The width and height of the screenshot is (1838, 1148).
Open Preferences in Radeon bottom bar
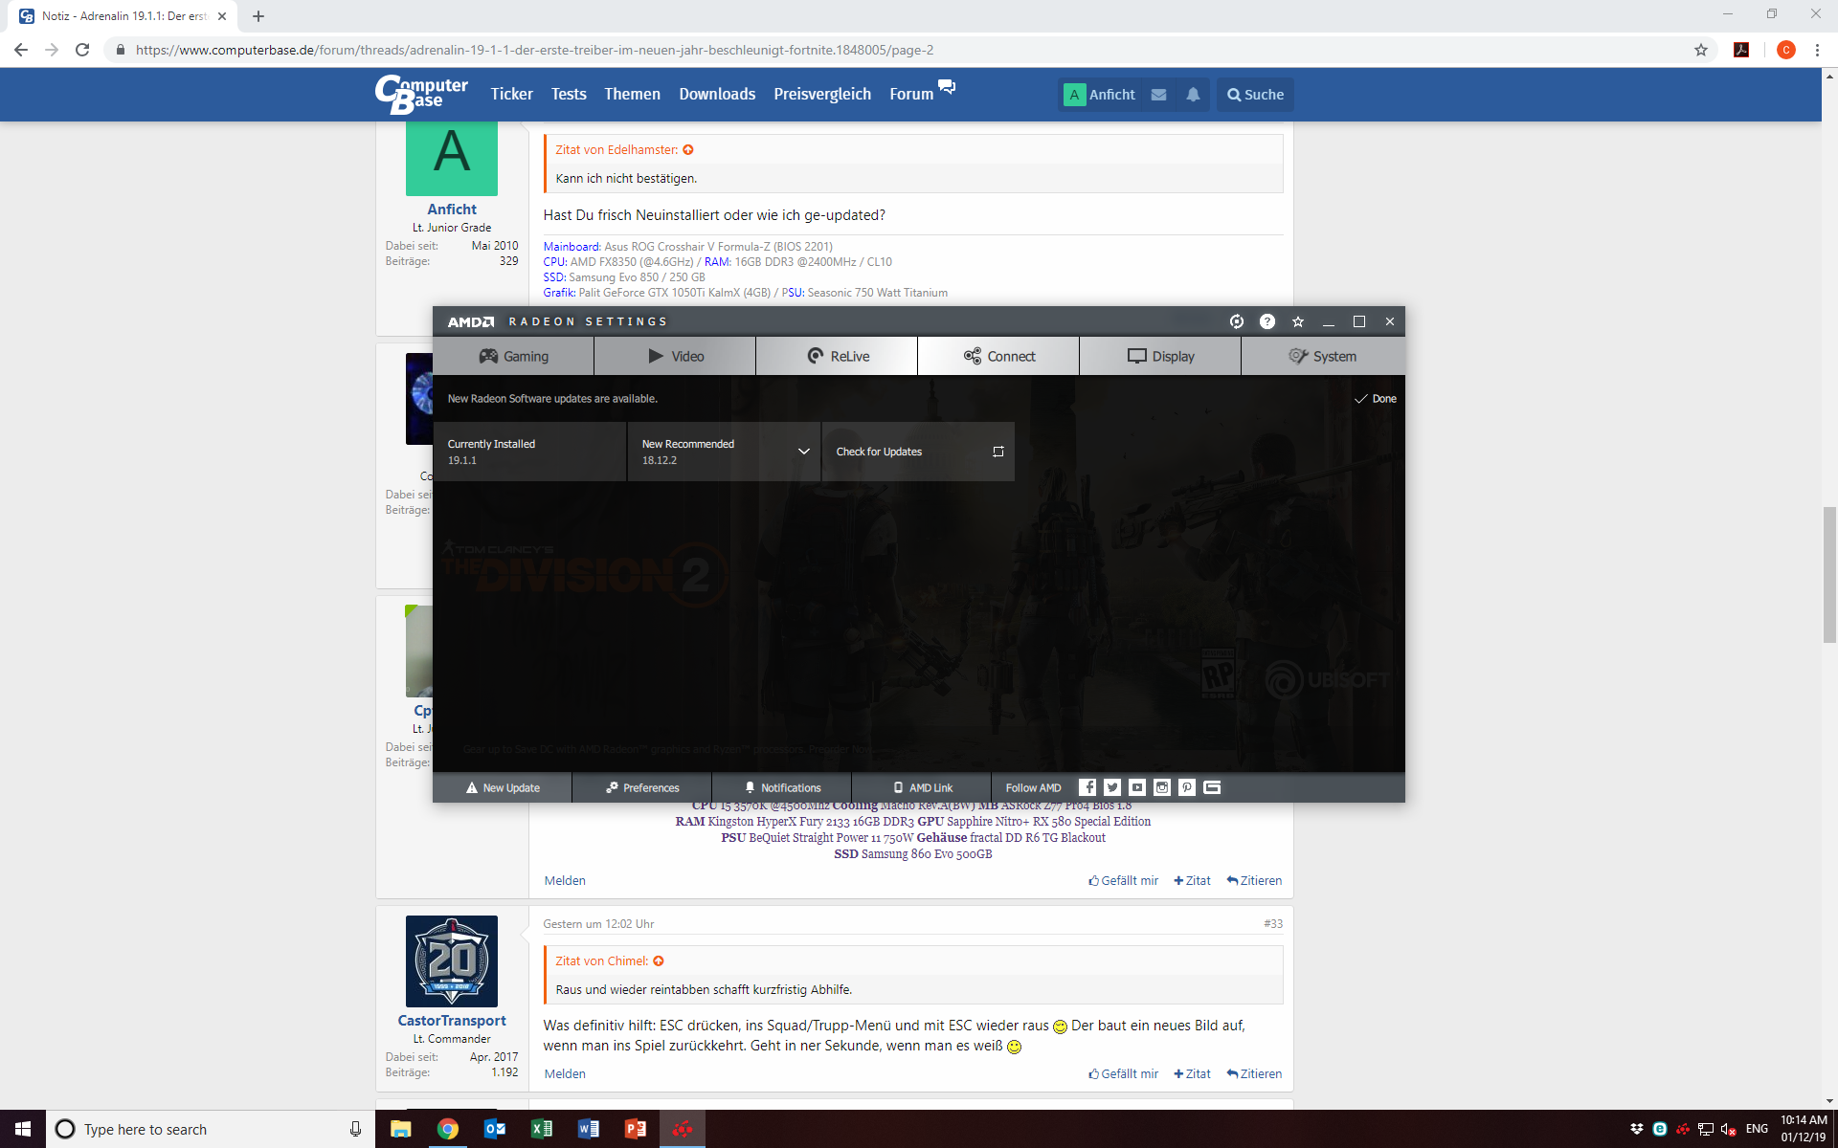click(642, 788)
